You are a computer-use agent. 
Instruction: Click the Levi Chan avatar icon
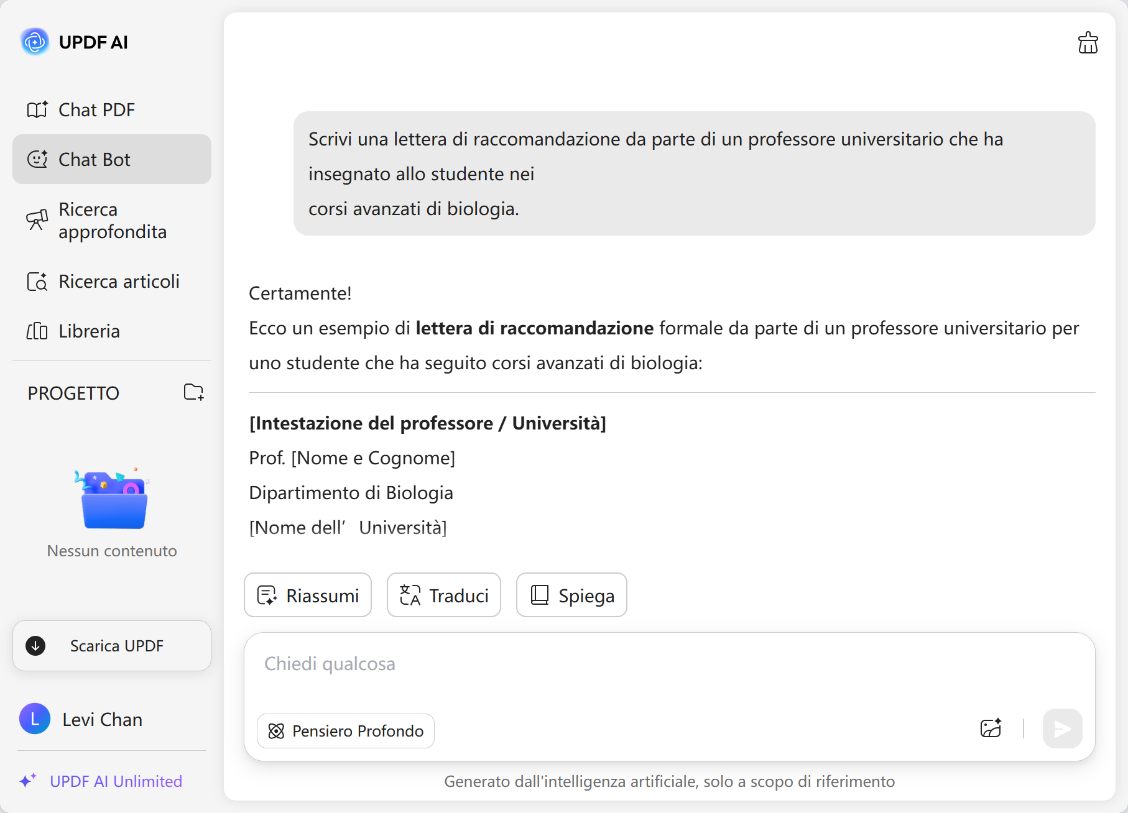pyautogui.click(x=35, y=719)
